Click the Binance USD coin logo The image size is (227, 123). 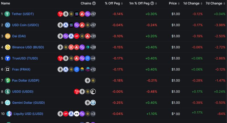tap(8, 47)
